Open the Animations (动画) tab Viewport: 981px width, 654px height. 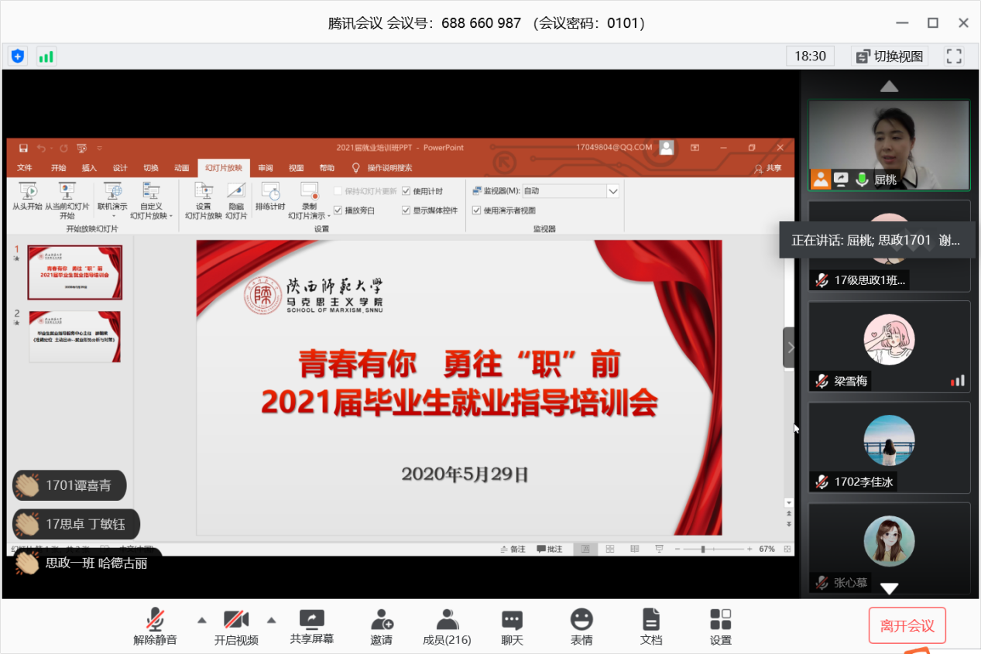point(181,168)
